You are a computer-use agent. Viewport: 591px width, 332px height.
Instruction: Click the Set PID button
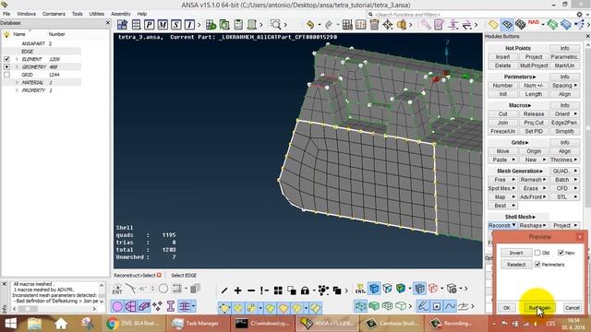(x=534, y=131)
